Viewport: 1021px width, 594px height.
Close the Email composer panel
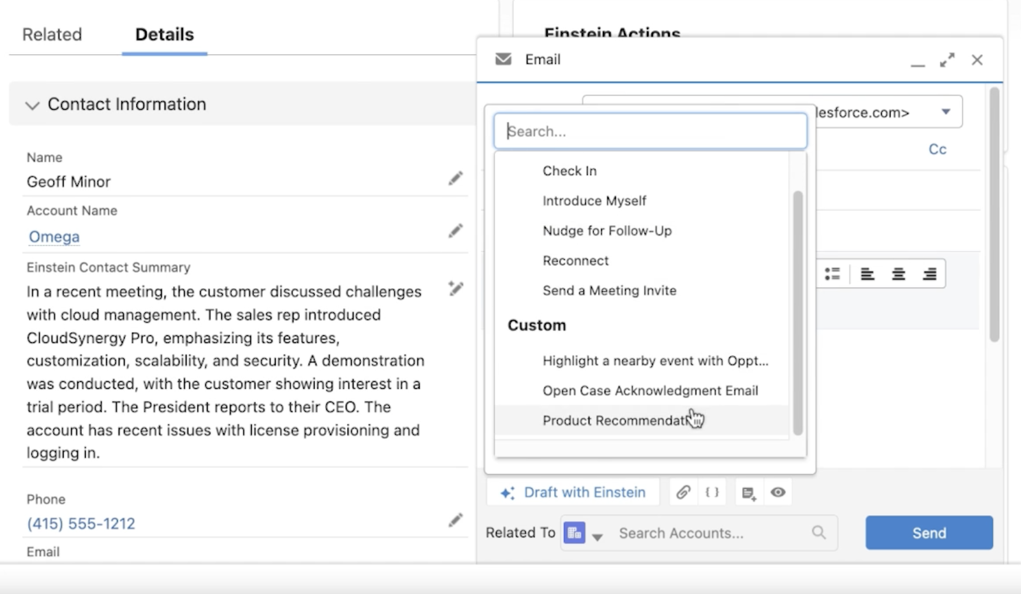coord(977,60)
